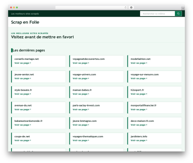Open "Voir sa page" for voyages-thematiques.com
The width and height of the screenshot is (193, 163).
pos(81,140)
